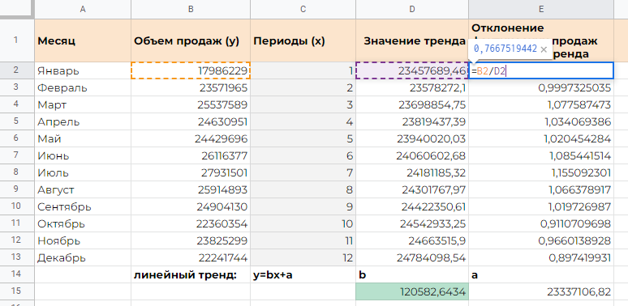This screenshot has height=306, width=628.
Task: Select cell 'Апрель'
Action: pos(83,121)
